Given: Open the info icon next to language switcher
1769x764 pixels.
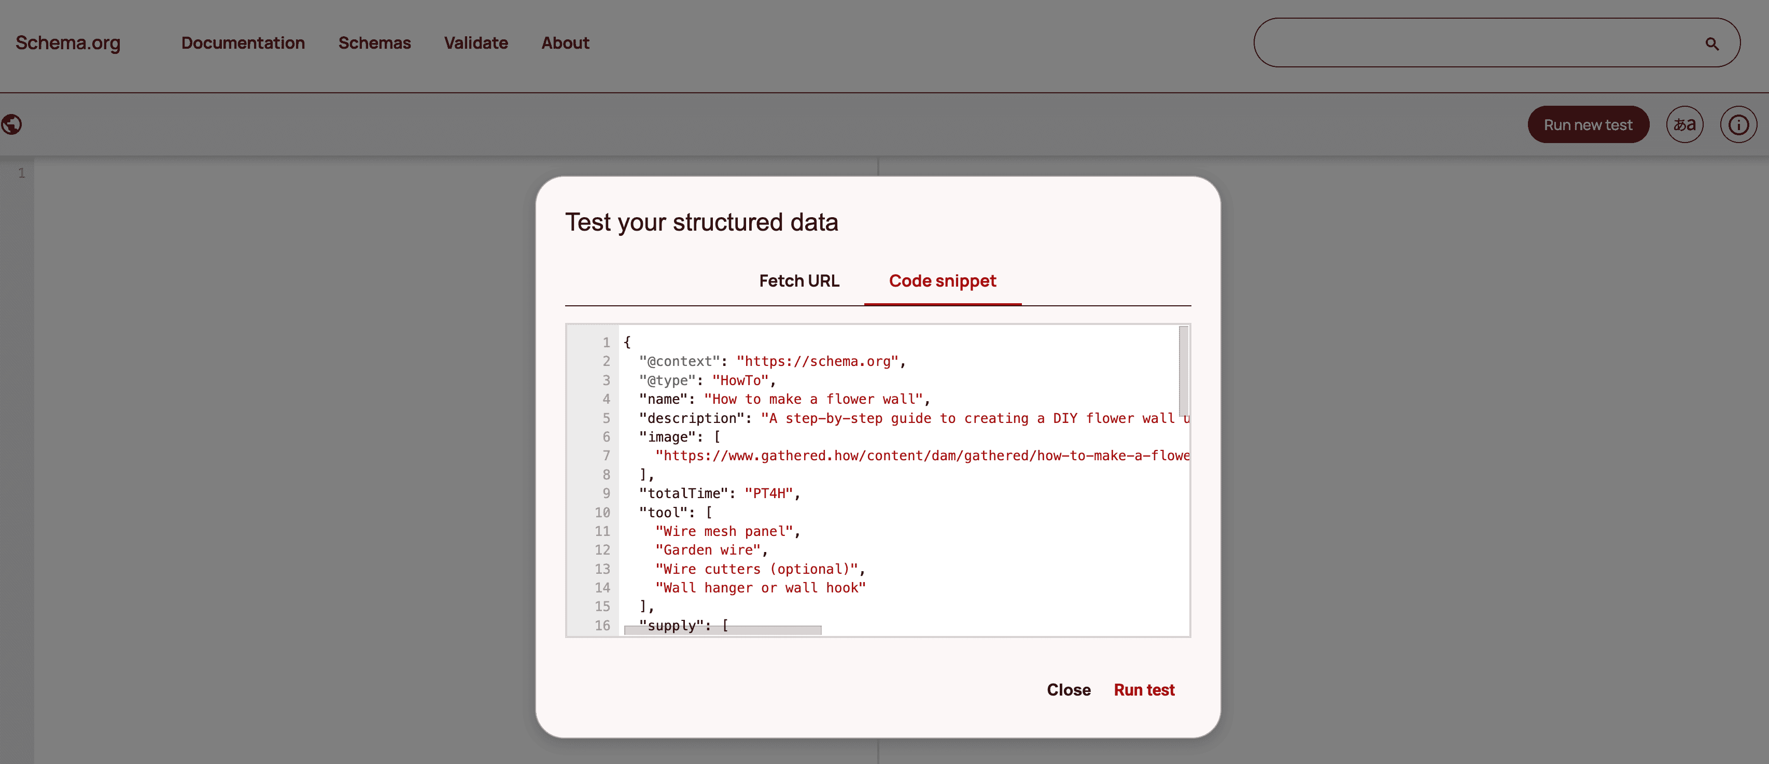Looking at the screenshot, I should [x=1739, y=124].
